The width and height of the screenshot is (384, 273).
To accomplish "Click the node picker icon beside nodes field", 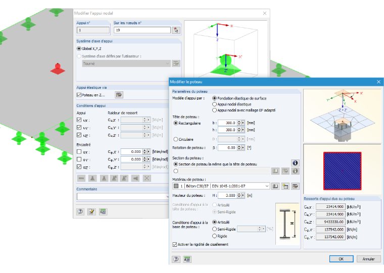I will pos(176,30).
